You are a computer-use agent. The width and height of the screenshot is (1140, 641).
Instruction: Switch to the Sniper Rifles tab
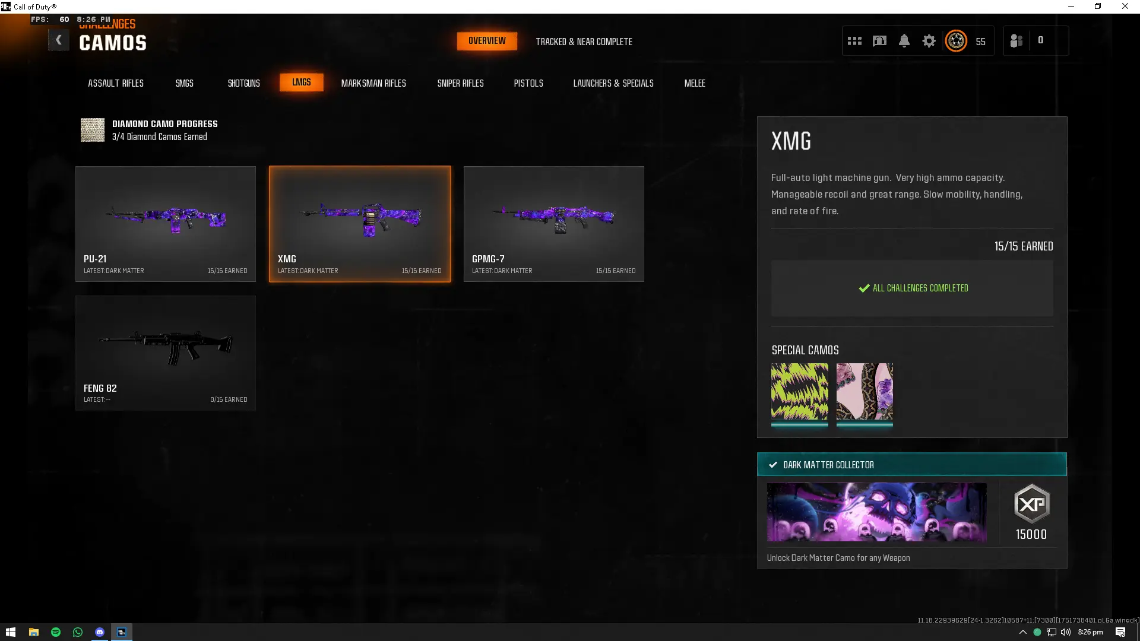click(x=460, y=83)
